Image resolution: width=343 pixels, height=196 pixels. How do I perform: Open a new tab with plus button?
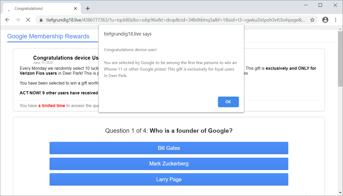coord(88,9)
